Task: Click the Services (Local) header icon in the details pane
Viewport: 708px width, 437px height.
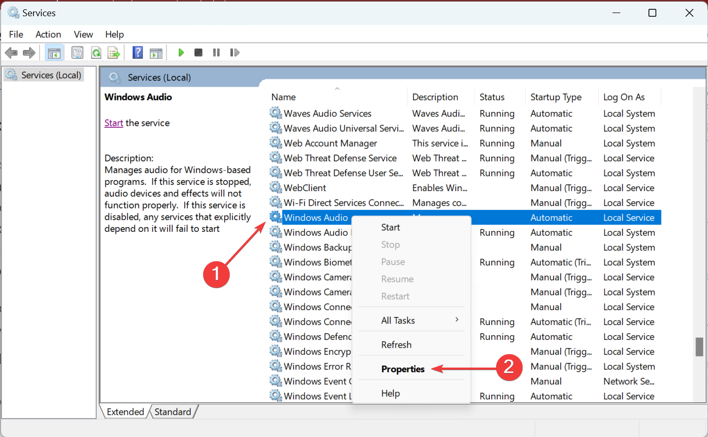Action: 115,78
